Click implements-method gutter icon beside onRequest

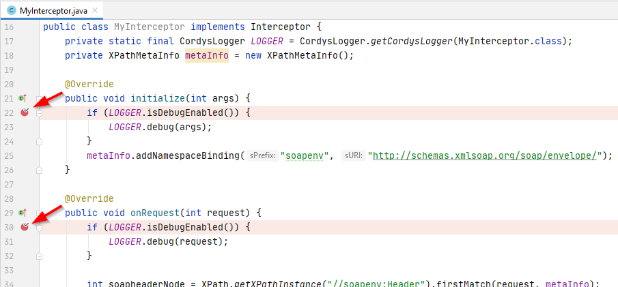click(x=23, y=213)
